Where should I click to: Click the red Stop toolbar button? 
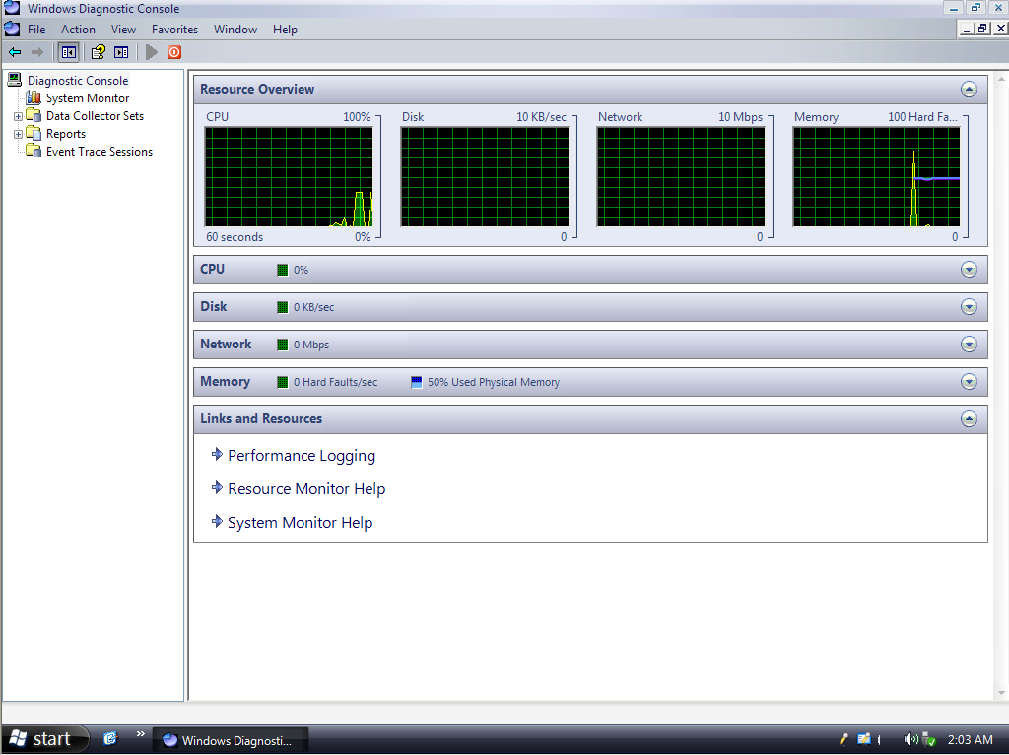pos(174,52)
